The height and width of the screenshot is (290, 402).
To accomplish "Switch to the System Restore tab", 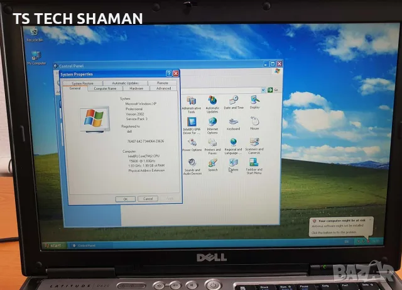I will click(82, 83).
